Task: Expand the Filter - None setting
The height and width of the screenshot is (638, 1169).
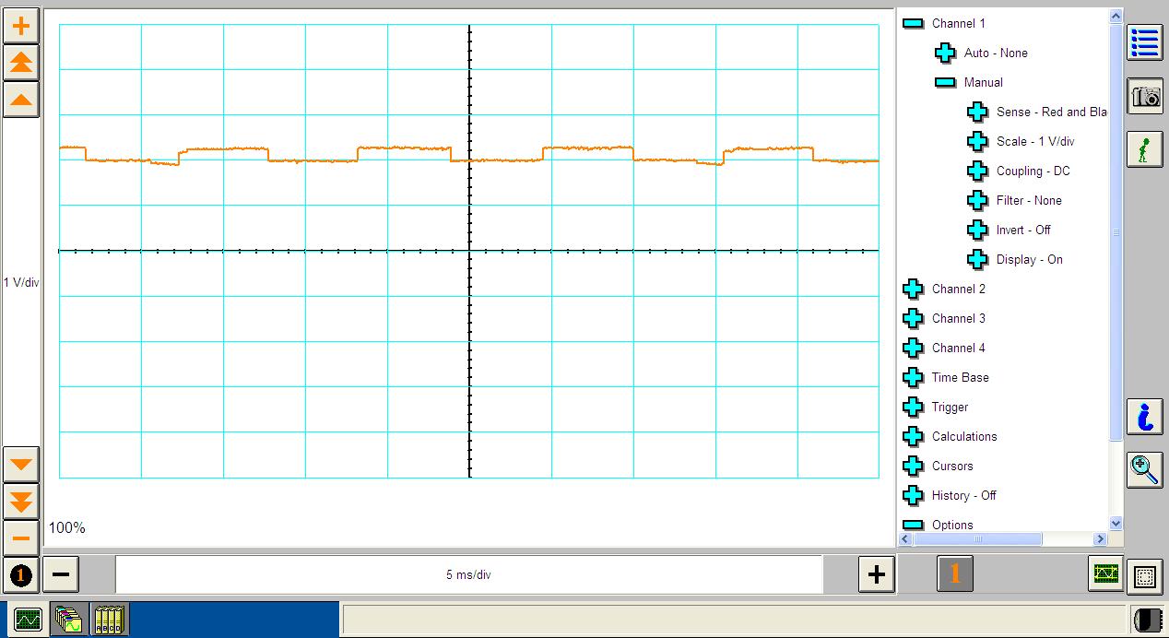Action: [x=977, y=200]
